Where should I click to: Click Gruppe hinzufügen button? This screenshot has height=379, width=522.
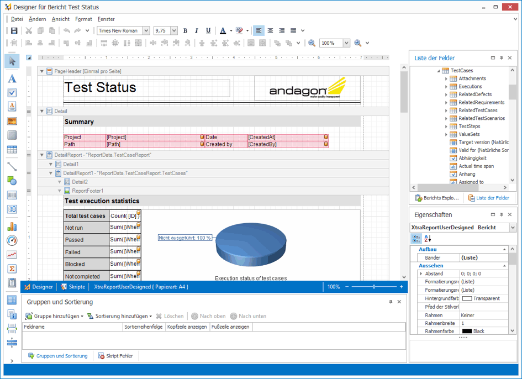[54, 316]
